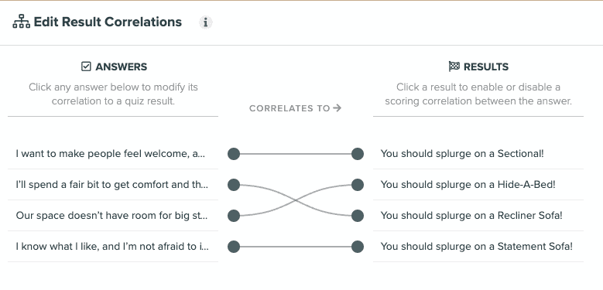Select answer 'I'll spend a fair bit to get comfort'
Viewport: 603px width, 290px height.
tap(113, 185)
